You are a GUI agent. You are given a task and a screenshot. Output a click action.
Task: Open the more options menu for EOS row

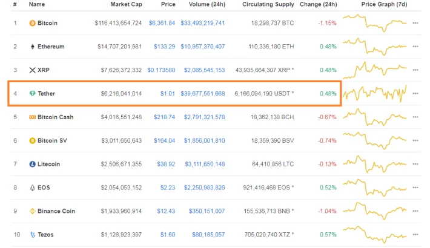click(x=415, y=188)
